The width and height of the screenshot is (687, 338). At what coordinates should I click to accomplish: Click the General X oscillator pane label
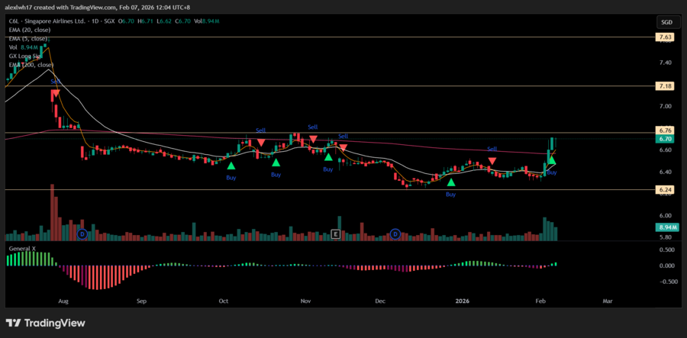click(x=24, y=249)
